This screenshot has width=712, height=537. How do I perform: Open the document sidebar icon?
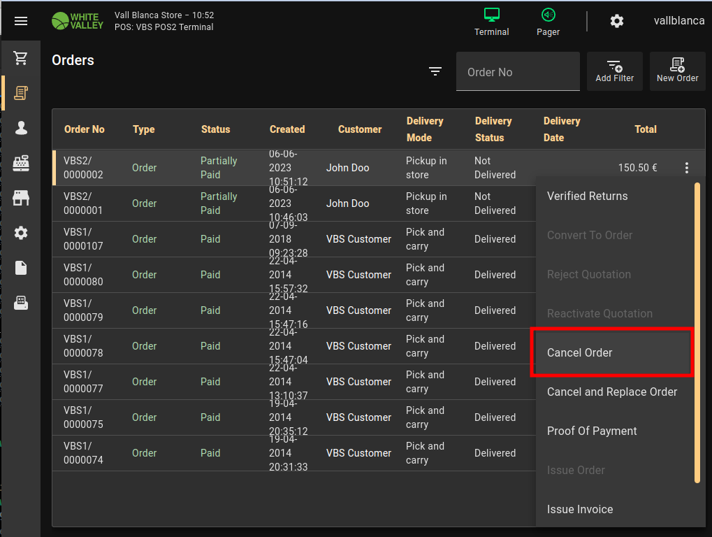click(21, 268)
